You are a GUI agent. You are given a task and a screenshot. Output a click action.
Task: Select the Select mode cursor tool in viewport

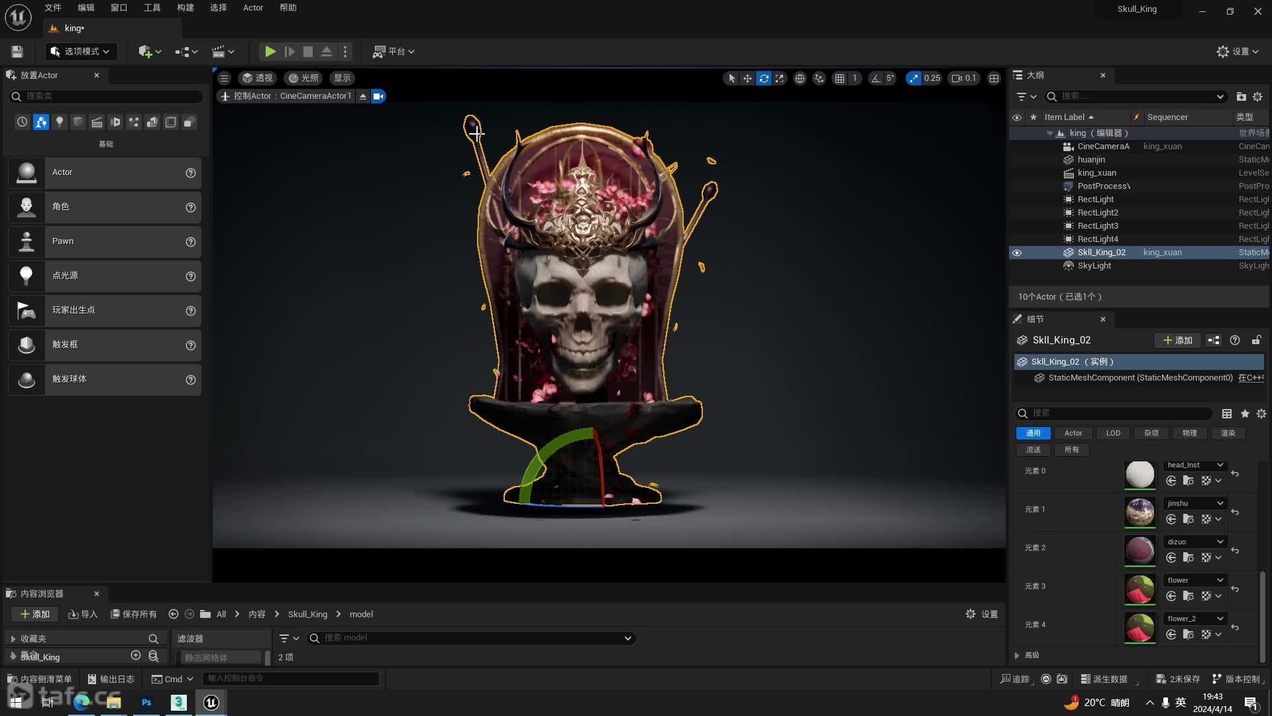tap(731, 78)
